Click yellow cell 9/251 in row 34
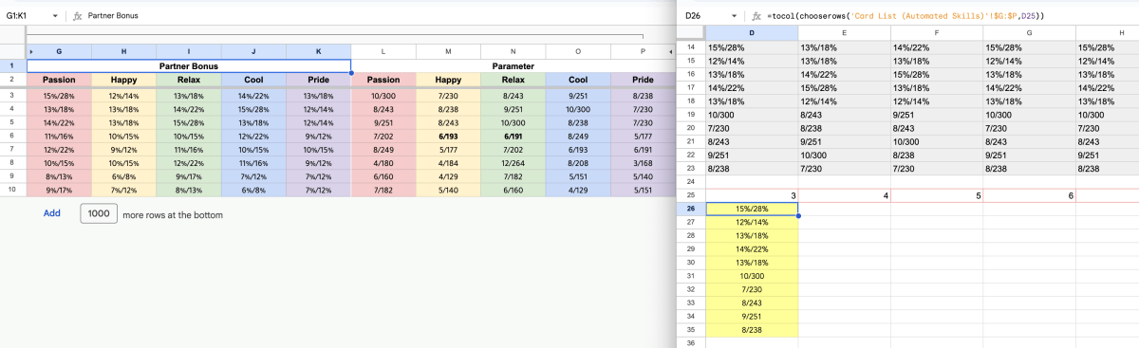Image resolution: width=1139 pixels, height=348 pixels. click(x=751, y=316)
